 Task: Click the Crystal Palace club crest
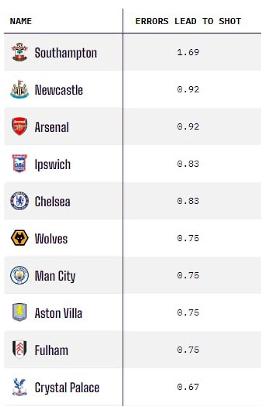[19, 387]
